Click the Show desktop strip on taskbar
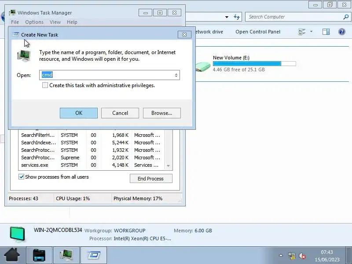Image resolution: width=352 pixels, height=264 pixels. coord(349,255)
